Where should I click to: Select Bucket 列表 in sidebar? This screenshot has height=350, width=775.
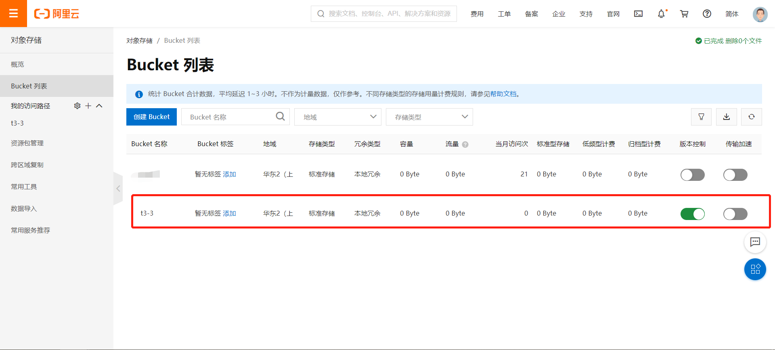[57, 86]
